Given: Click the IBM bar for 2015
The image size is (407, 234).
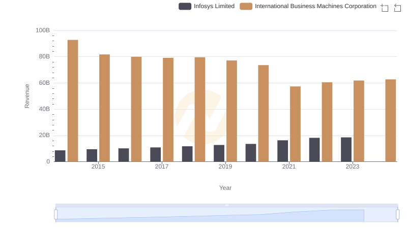Looking at the screenshot, I should pos(105,108).
